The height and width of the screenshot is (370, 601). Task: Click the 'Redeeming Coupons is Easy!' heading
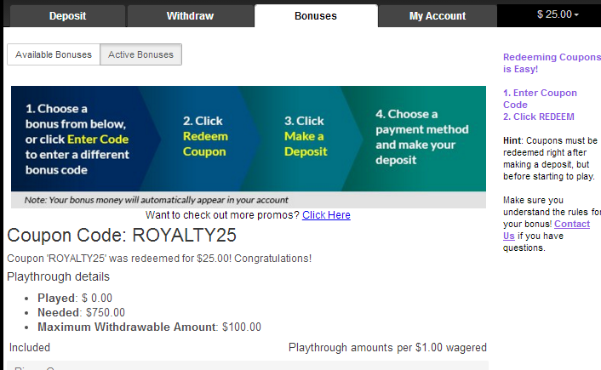[x=552, y=63]
